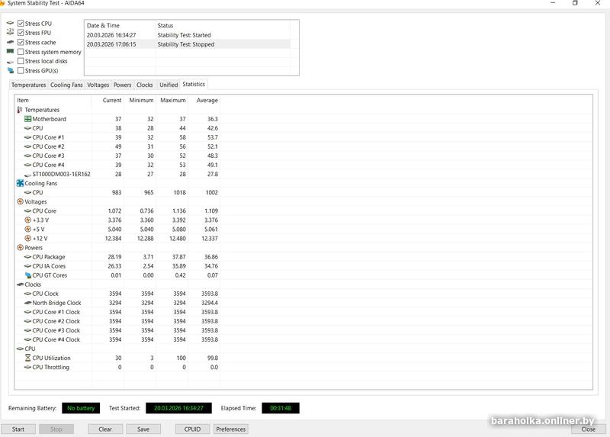The height and width of the screenshot is (437, 610).
Task: Uncheck the Stress cache checkbox
Action: coord(21,42)
